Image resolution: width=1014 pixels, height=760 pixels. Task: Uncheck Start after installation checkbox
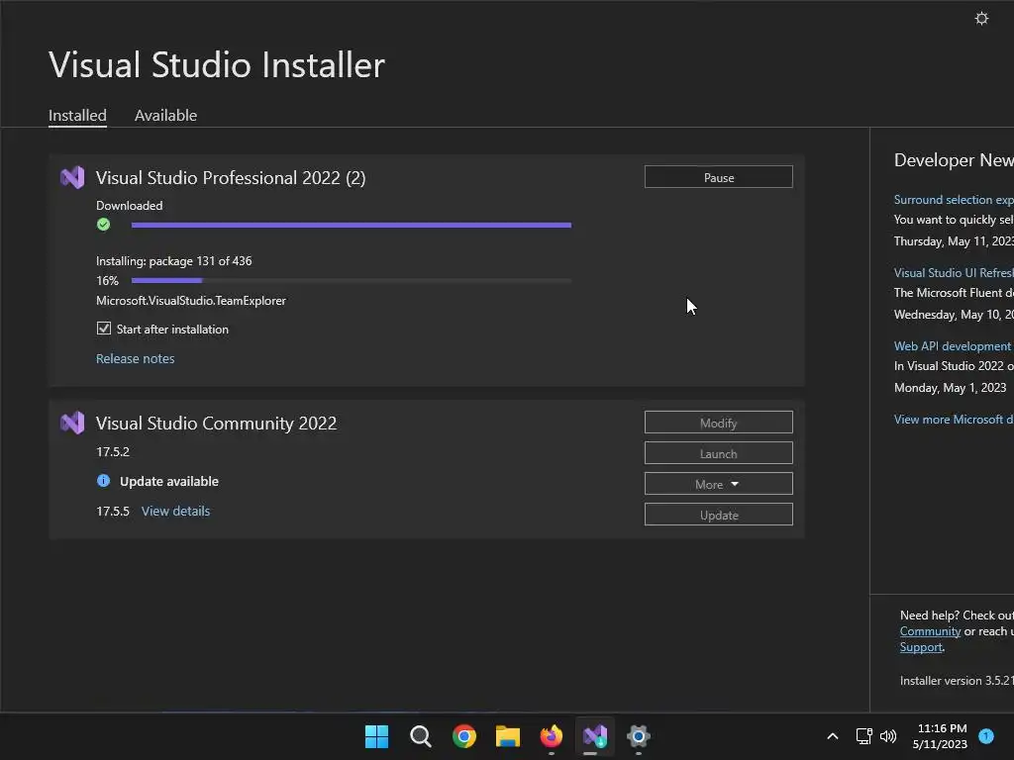click(103, 329)
